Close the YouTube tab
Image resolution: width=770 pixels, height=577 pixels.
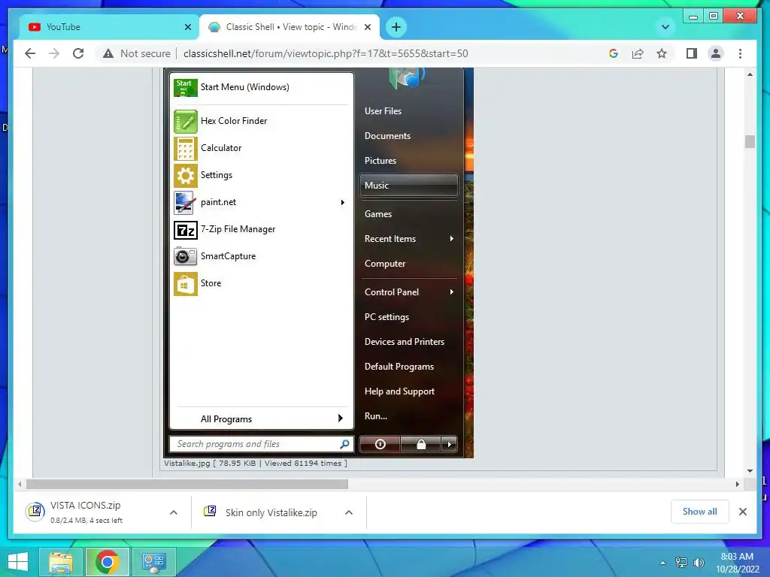tap(187, 27)
